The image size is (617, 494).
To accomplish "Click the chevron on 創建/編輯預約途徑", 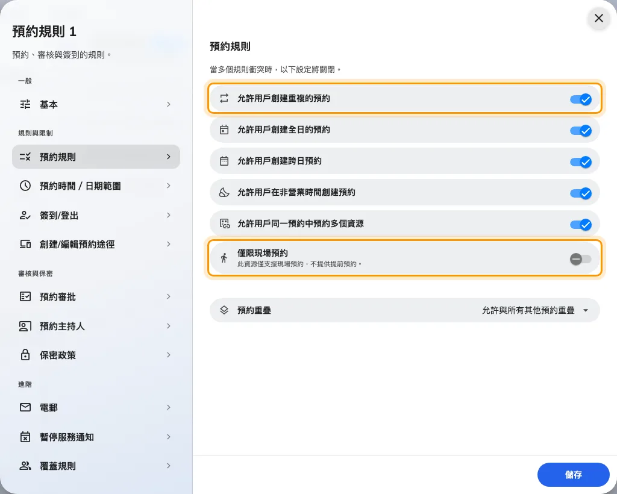I will (x=169, y=244).
